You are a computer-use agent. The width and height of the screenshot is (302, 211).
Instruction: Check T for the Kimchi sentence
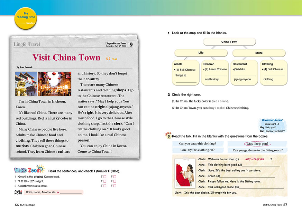pos(105,177)
